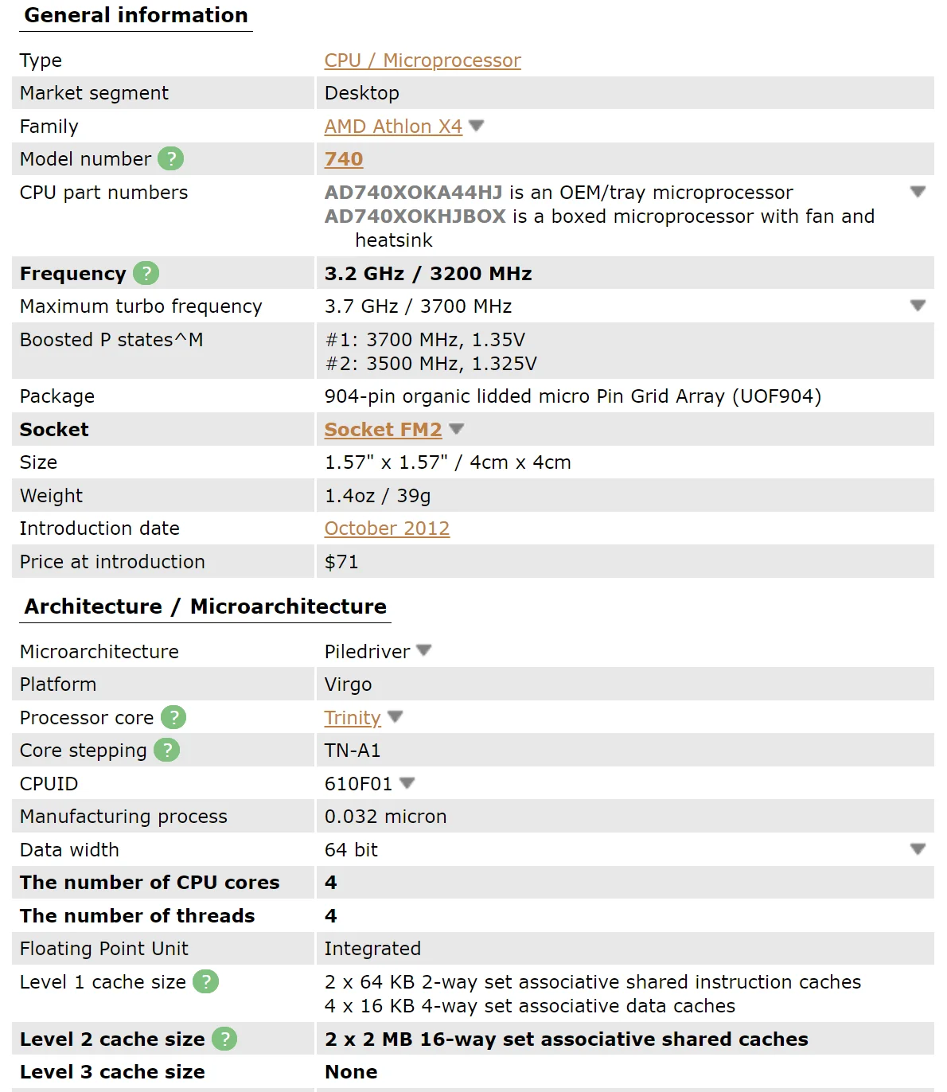Open the Trinity processor core link

coord(353,718)
